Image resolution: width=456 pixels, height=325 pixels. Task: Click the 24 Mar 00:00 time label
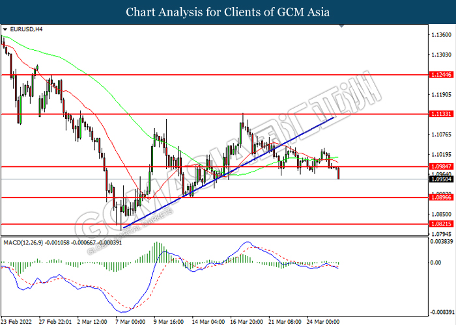click(323, 322)
